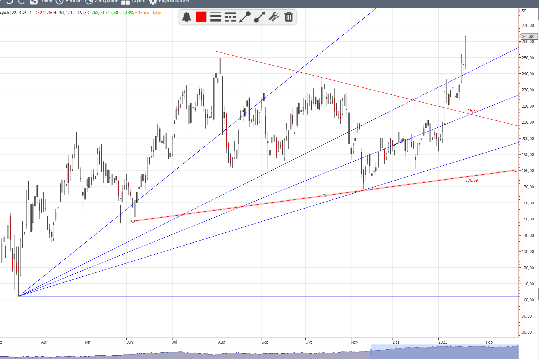539x359 pixels.
Task: Click the highlighted range in the bottom navigator
Action: (x=445, y=352)
